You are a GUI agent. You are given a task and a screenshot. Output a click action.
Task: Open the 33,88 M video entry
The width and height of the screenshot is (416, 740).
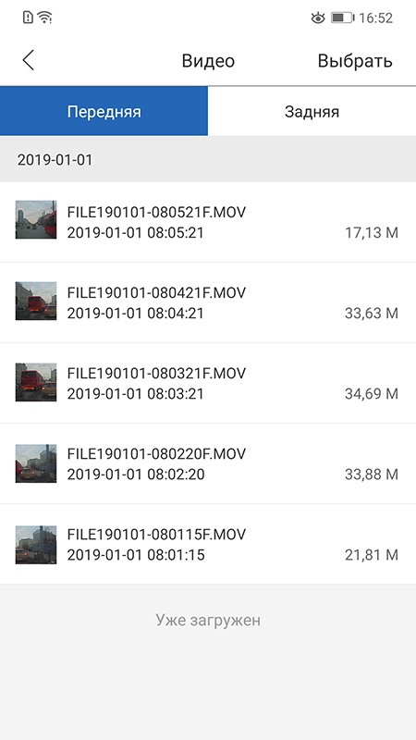pos(208,463)
